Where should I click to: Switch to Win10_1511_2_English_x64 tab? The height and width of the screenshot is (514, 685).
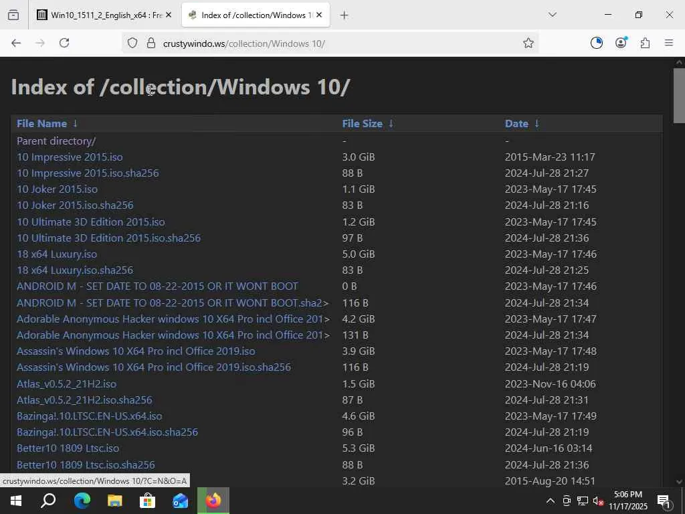click(105, 15)
